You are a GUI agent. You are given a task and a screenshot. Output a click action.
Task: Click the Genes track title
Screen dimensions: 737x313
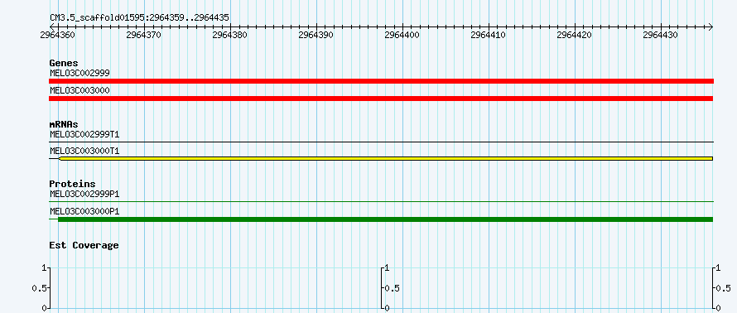coord(64,63)
